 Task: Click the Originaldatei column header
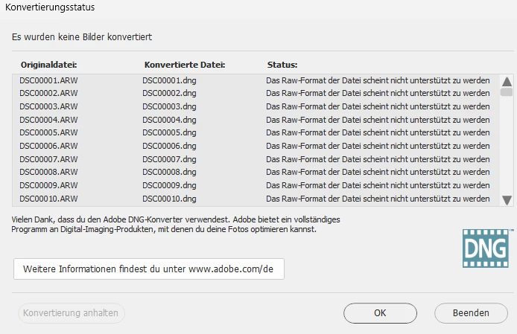pos(49,65)
